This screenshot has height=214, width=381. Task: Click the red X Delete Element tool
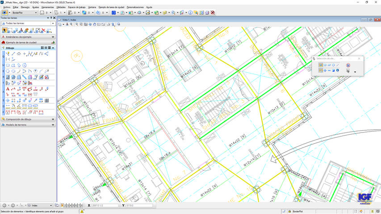pyautogui.click(x=43, y=30)
